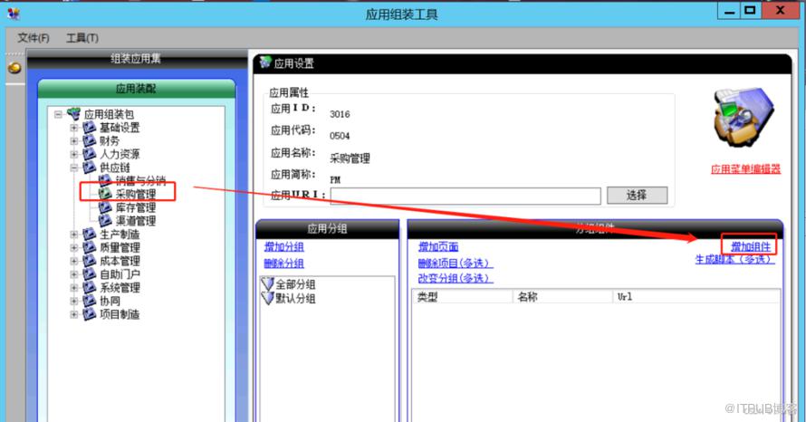Click the 改变分组(多选) link

(456, 278)
